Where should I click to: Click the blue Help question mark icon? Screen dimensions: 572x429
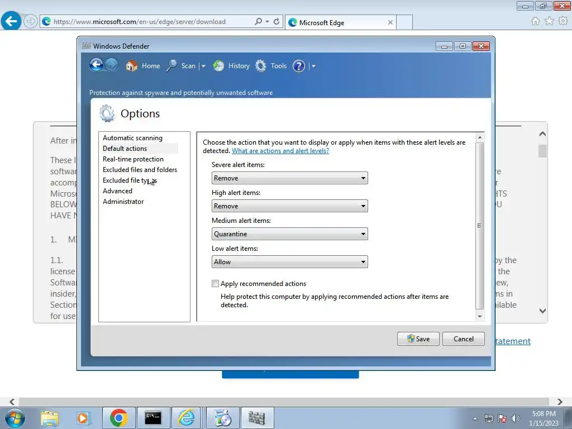299,66
